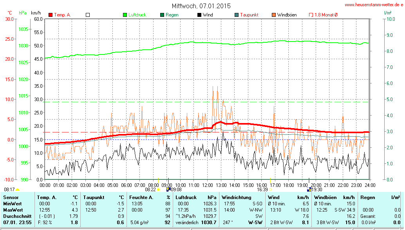Click the moonrise icon at 19:30

click(x=309, y=190)
